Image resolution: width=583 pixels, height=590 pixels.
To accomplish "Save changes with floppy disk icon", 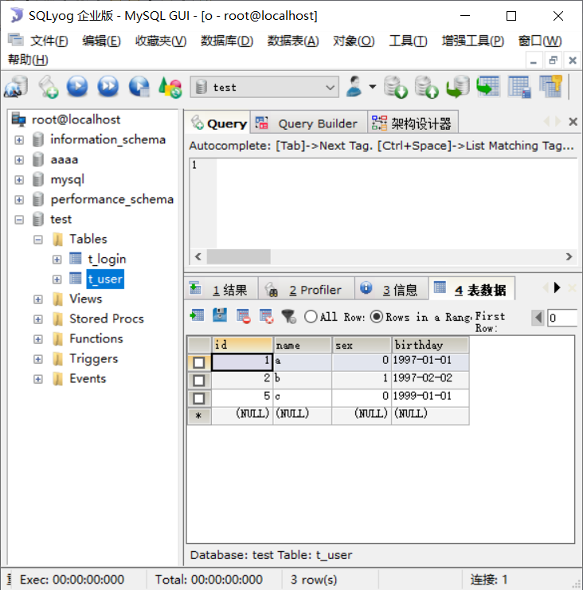I will (x=220, y=315).
